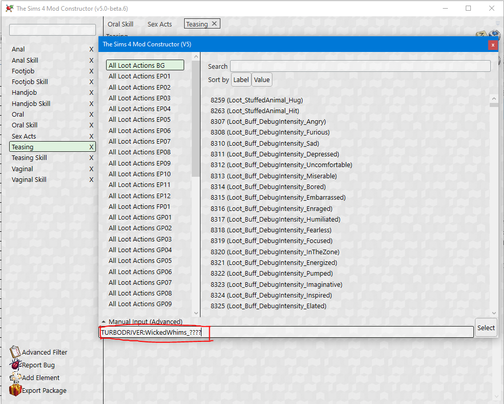Select the Sex Acts element in sidebar

(x=24, y=137)
